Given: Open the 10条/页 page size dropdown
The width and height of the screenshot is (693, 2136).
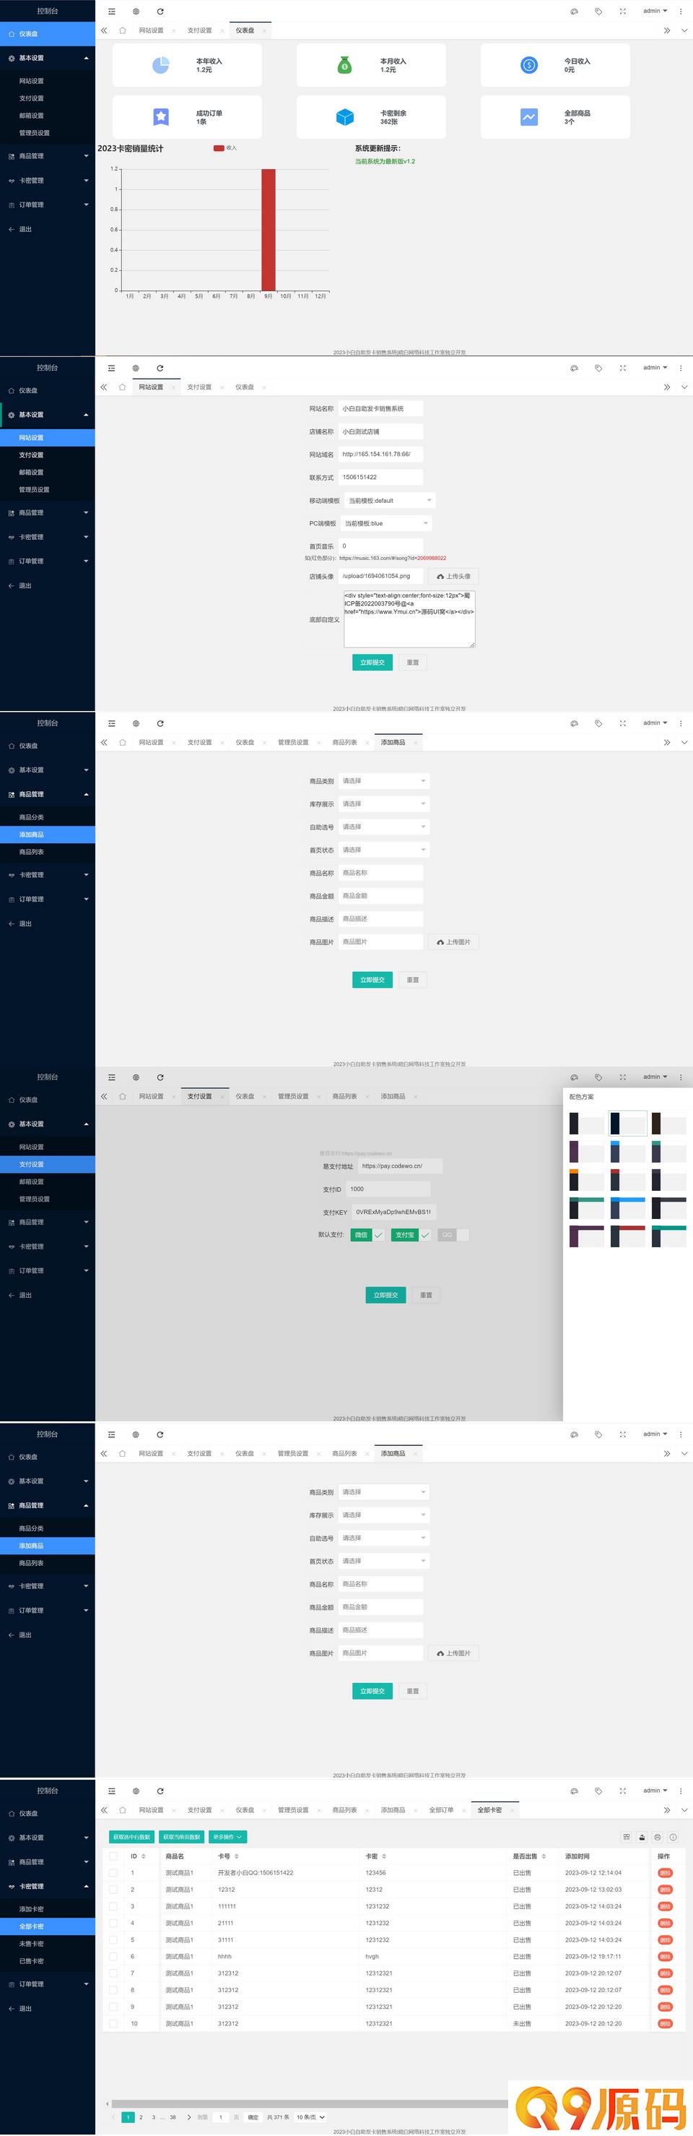Looking at the screenshot, I should (310, 2117).
